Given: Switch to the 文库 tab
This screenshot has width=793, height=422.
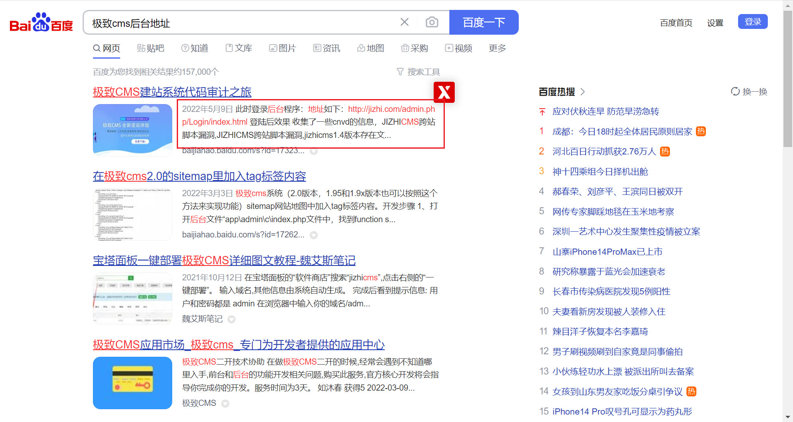Looking at the screenshot, I should [239, 48].
